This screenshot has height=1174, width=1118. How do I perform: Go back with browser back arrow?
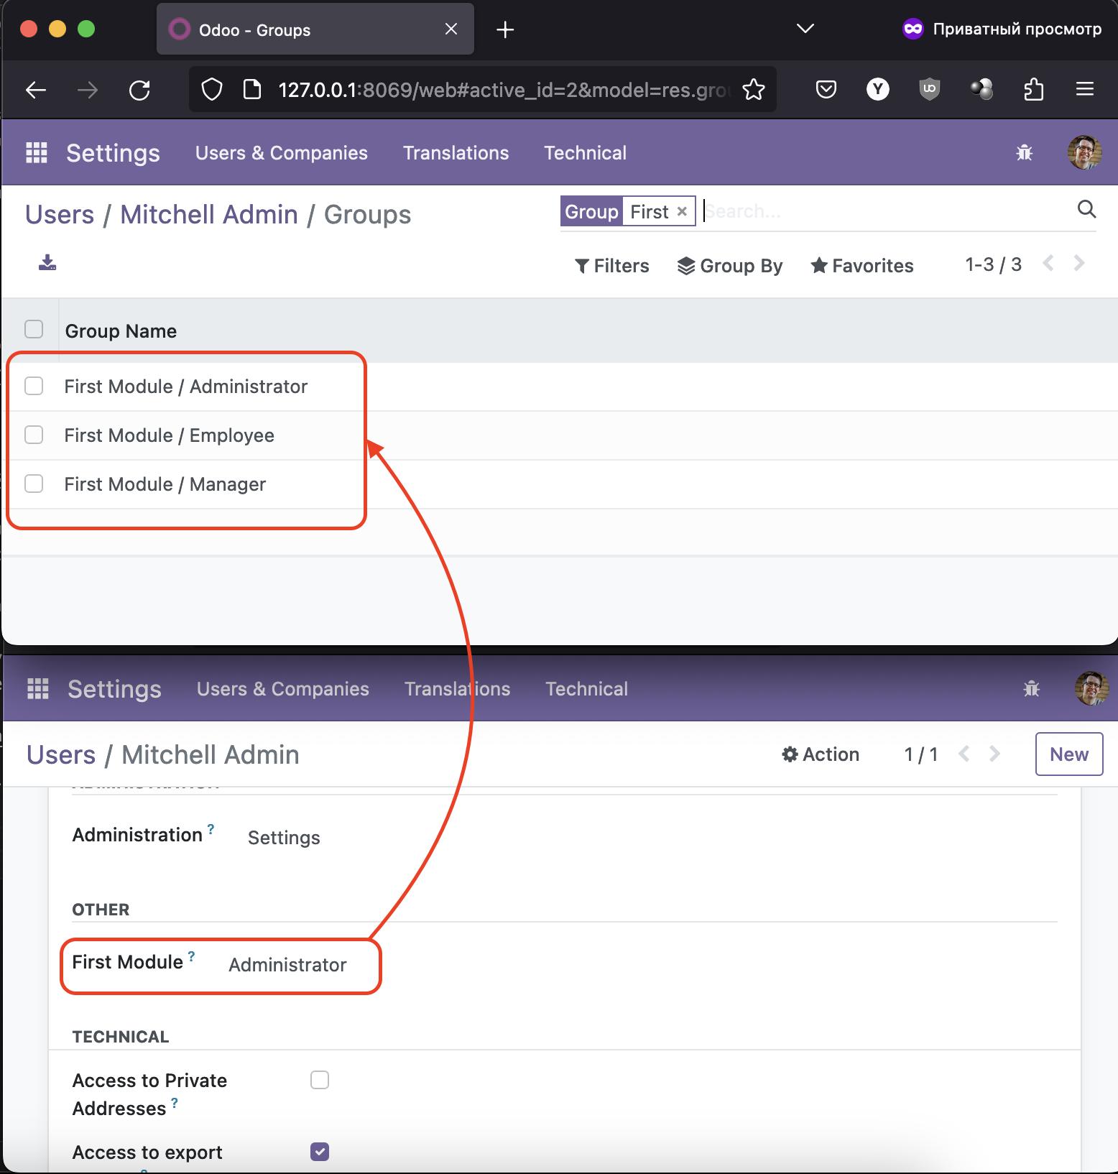point(36,90)
